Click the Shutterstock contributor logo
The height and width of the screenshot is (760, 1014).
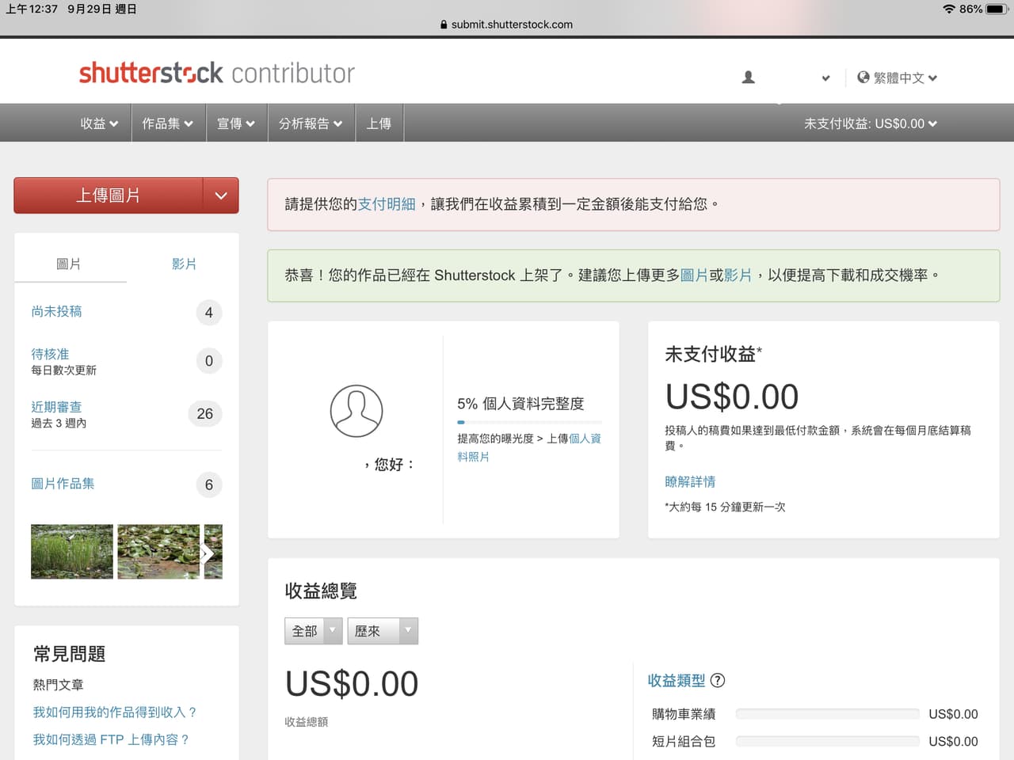(x=215, y=72)
